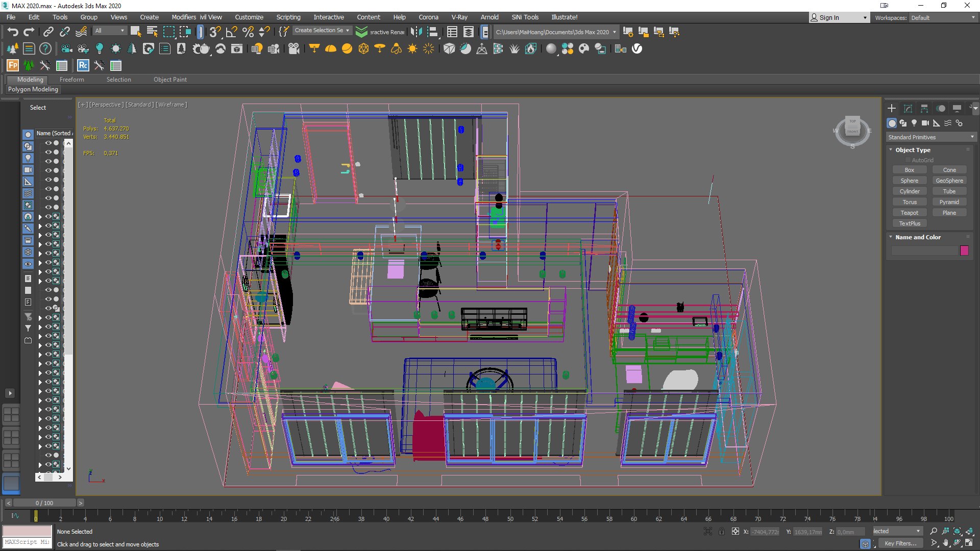Click the Undo arrow icon
The image size is (980, 551).
click(x=13, y=32)
